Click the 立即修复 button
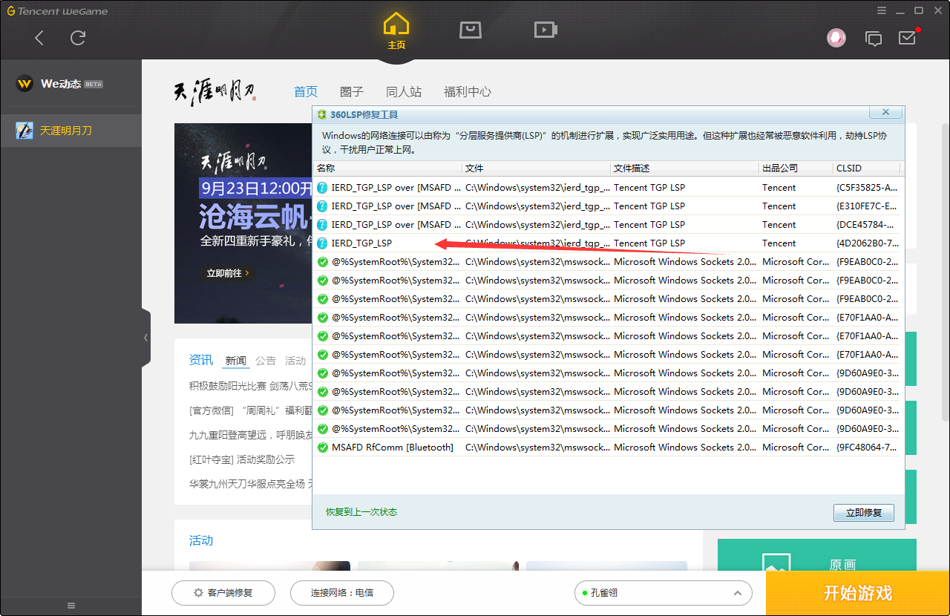The height and width of the screenshot is (616, 950). point(864,513)
